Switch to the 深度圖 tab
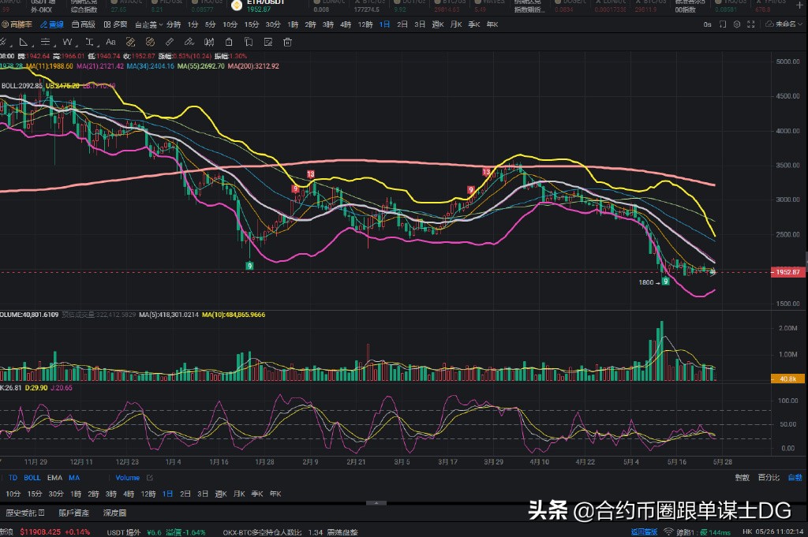Image resolution: width=808 pixels, height=537 pixels. pyautogui.click(x=115, y=511)
